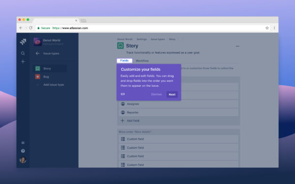Image resolution: width=295 pixels, height=184 pixels.
Task: Click the list icon of first Custom field
Action: click(123, 139)
